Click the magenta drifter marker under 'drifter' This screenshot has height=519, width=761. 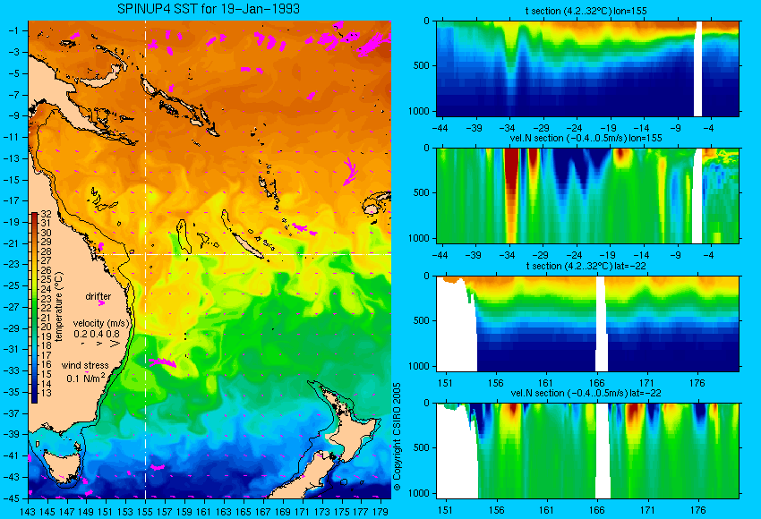pos(101,303)
